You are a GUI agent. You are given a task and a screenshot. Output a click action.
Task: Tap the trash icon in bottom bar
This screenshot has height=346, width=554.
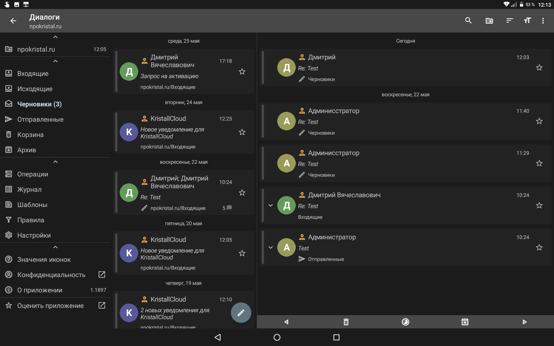[346, 322]
